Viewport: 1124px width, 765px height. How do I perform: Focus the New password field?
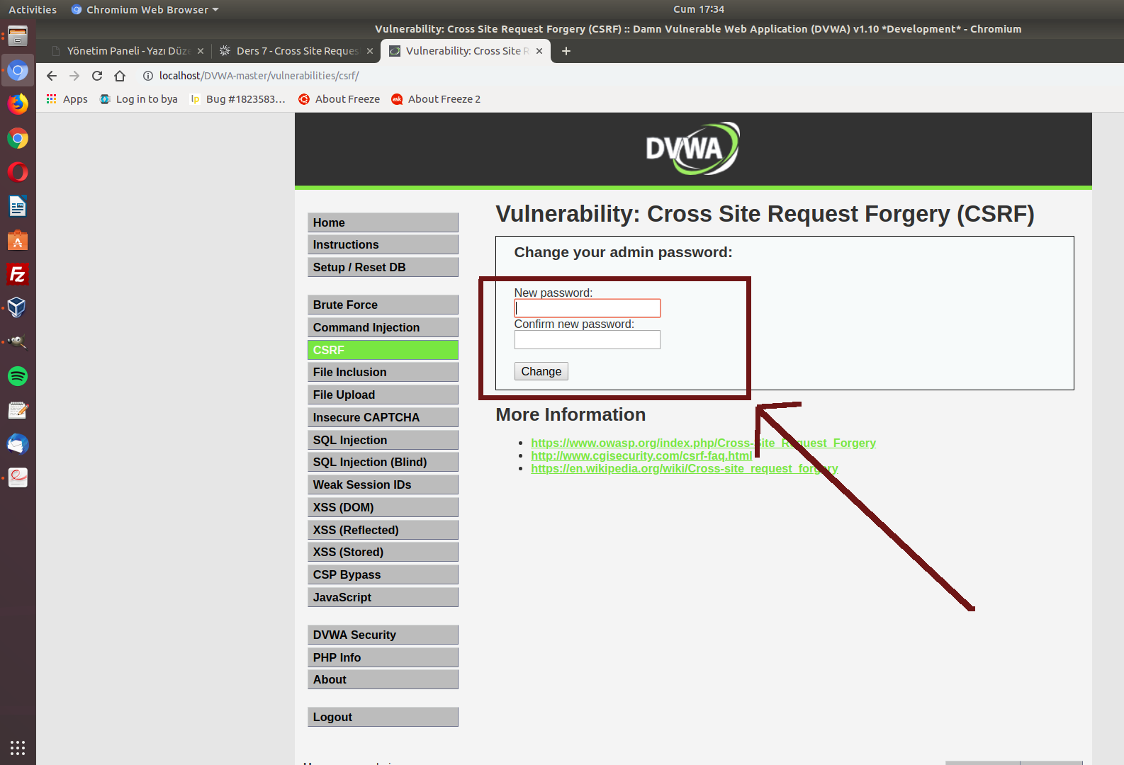pos(588,308)
